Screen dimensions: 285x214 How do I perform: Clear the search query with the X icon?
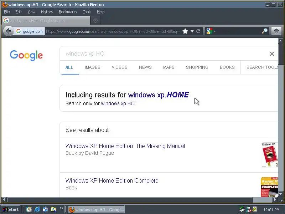272,54
